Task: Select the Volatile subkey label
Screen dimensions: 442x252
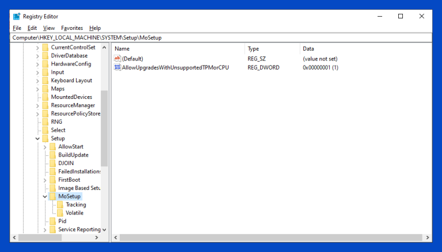Action: point(74,213)
